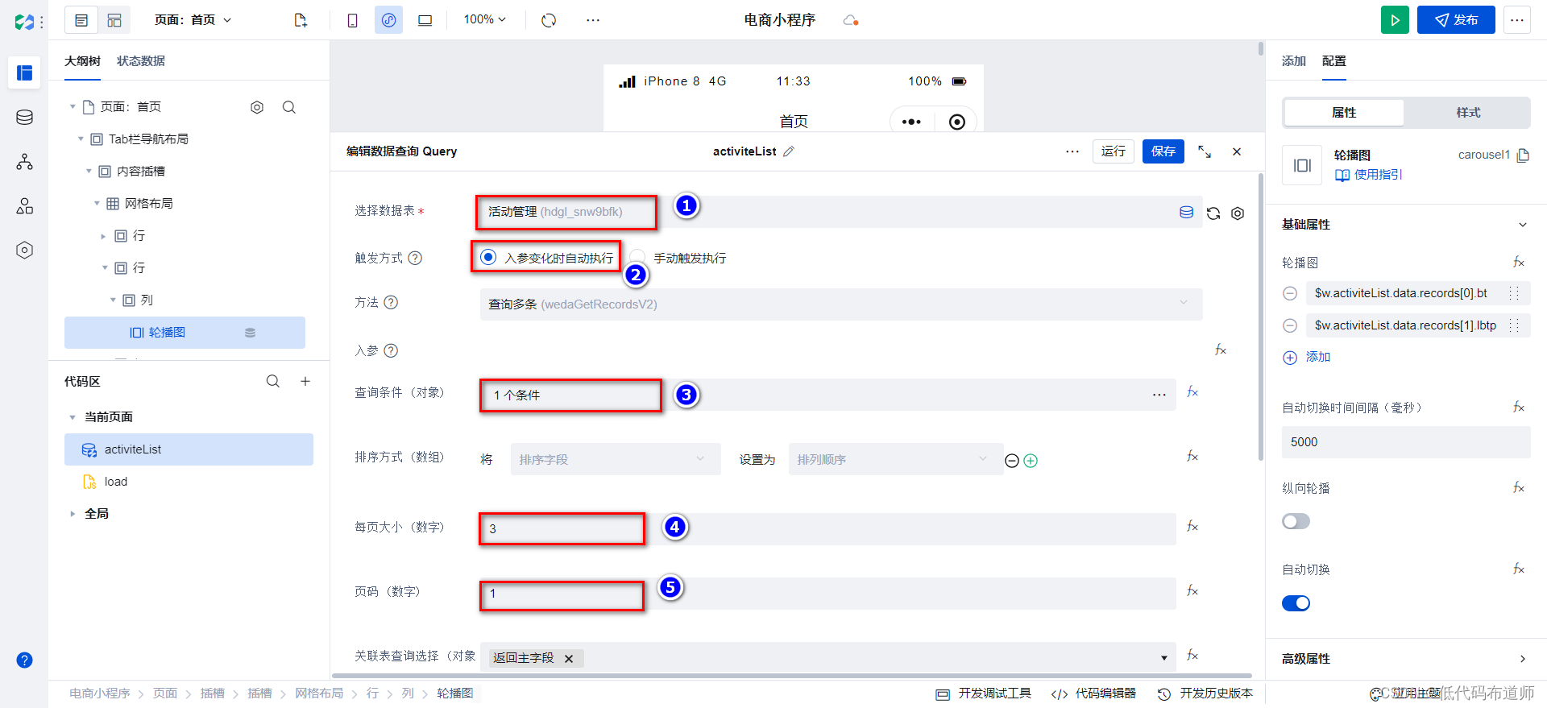Open the 页面: 首页 page dropdown
This screenshot has width=1547, height=708.
pos(193,20)
